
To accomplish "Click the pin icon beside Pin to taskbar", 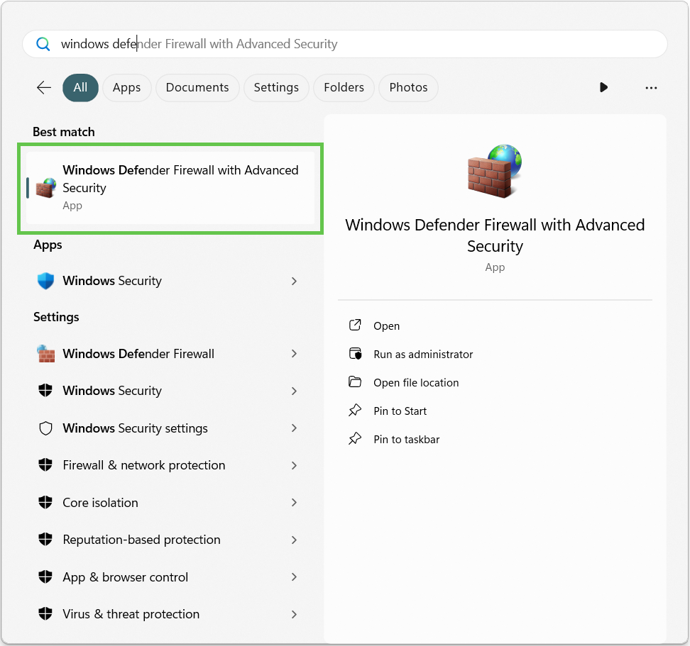I will click(355, 438).
